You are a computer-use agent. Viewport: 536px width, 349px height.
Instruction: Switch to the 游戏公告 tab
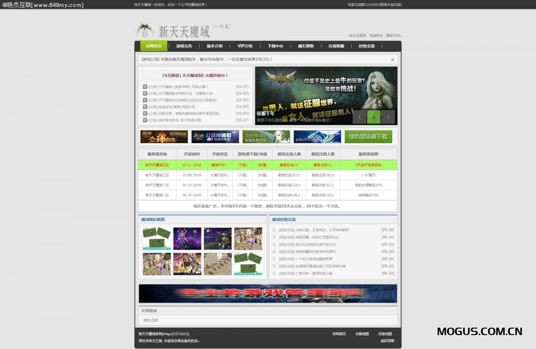click(x=184, y=46)
